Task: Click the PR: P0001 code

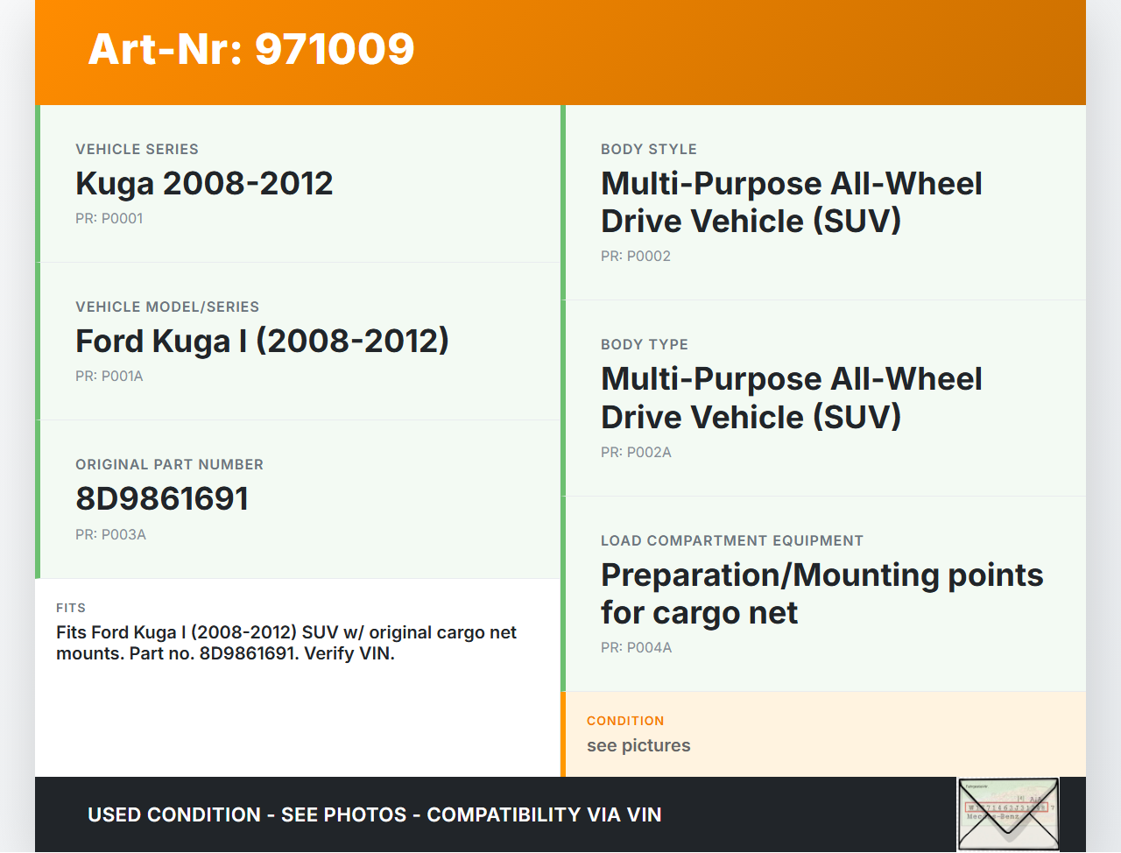Action: coord(109,219)
